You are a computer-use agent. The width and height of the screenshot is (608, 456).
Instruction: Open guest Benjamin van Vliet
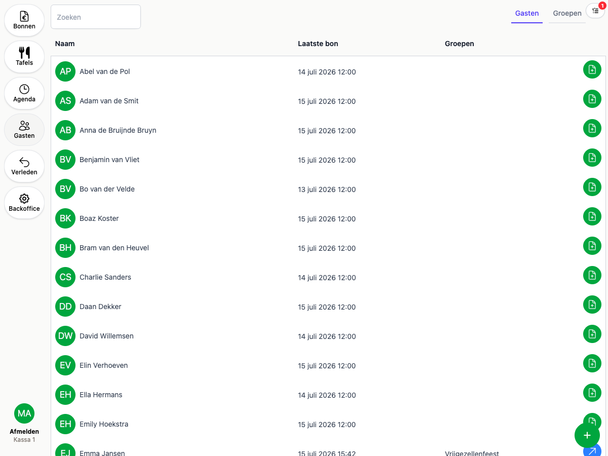pyautogui.click(x=109, y=160)
